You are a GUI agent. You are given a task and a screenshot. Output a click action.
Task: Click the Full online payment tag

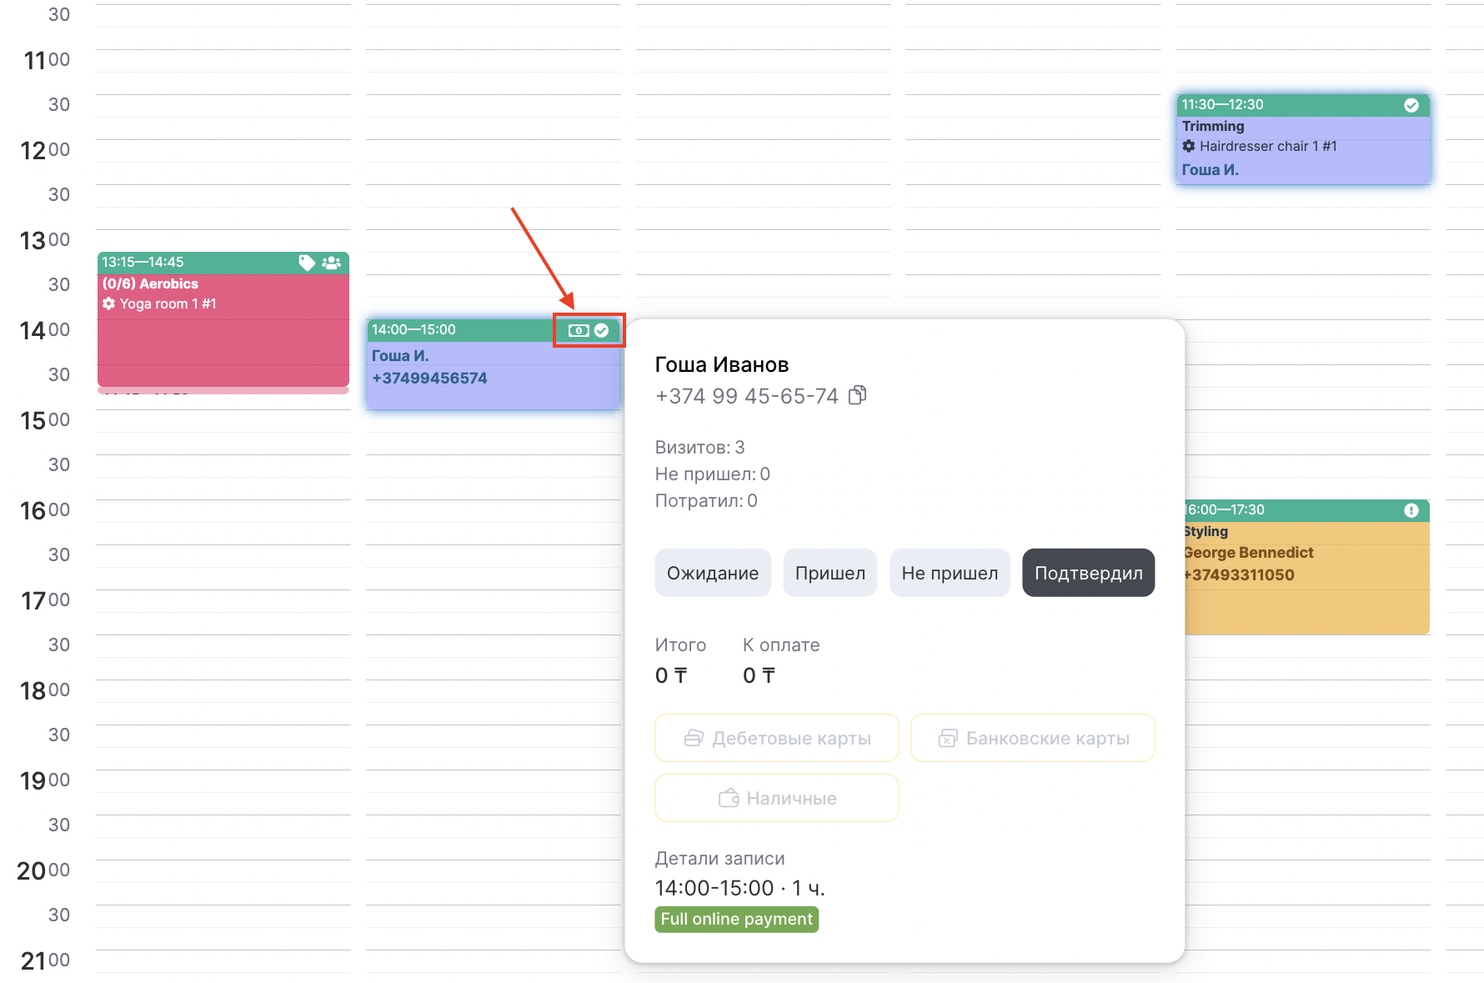click(x=736, y=919)
